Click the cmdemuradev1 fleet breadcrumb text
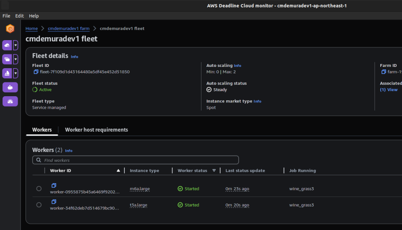This screenshot has width=402, height=230. [x=122, y=28]
